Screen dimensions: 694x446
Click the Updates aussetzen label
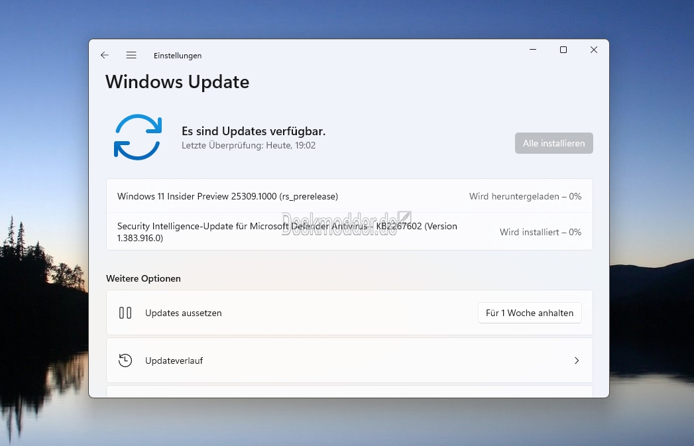tap(183, 313)
